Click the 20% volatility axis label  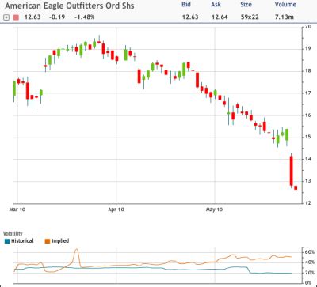click(309, 273)
